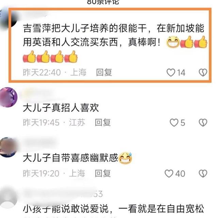Open the fourth commenter's gray avatar
This screenshot has width=218, height=218.
tap(8, 198)
